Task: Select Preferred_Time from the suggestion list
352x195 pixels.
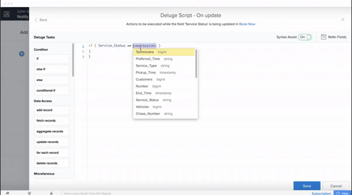Action: [x=164, y=59]
